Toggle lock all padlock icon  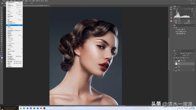183,58
